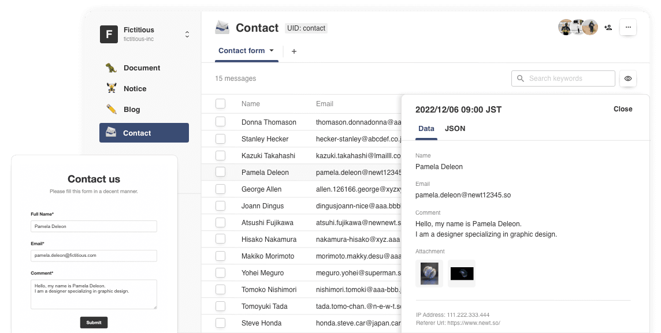Close the 2022/12/06 message detail panel

click(623, 108)
